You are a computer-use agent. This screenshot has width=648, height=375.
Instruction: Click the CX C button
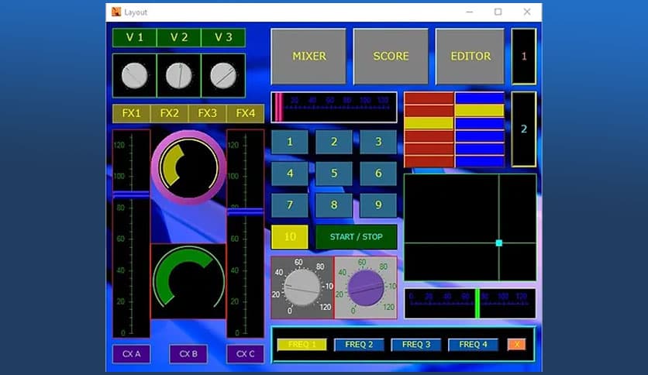246,354
